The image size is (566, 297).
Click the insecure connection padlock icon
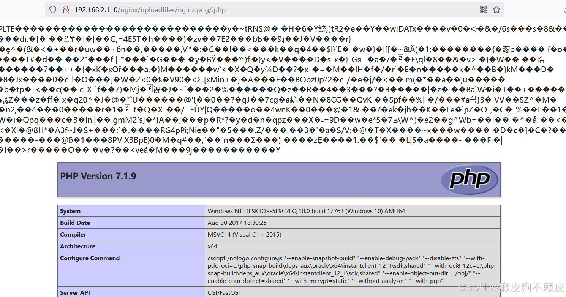66,9
